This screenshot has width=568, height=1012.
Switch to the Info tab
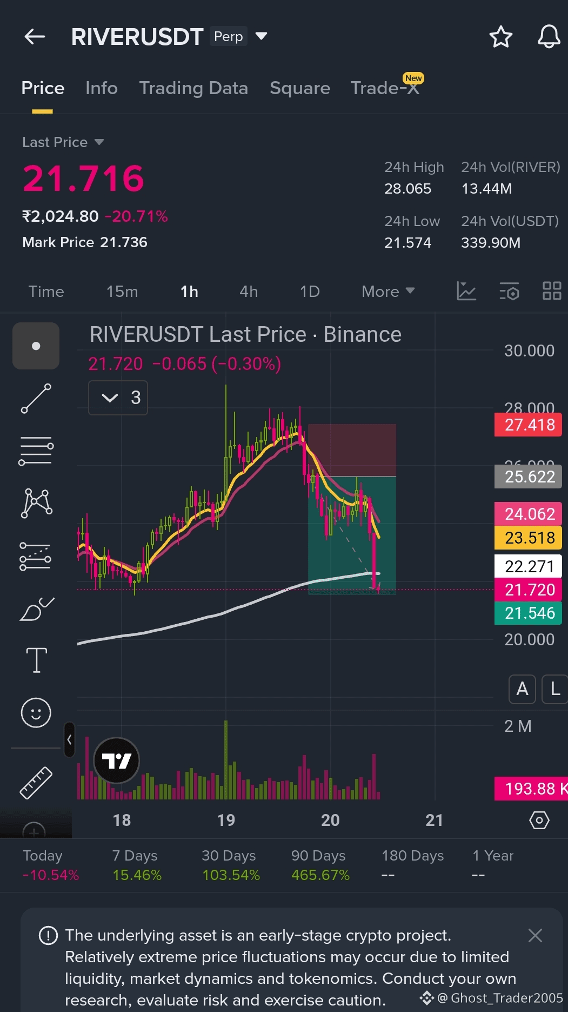(102, 88)
